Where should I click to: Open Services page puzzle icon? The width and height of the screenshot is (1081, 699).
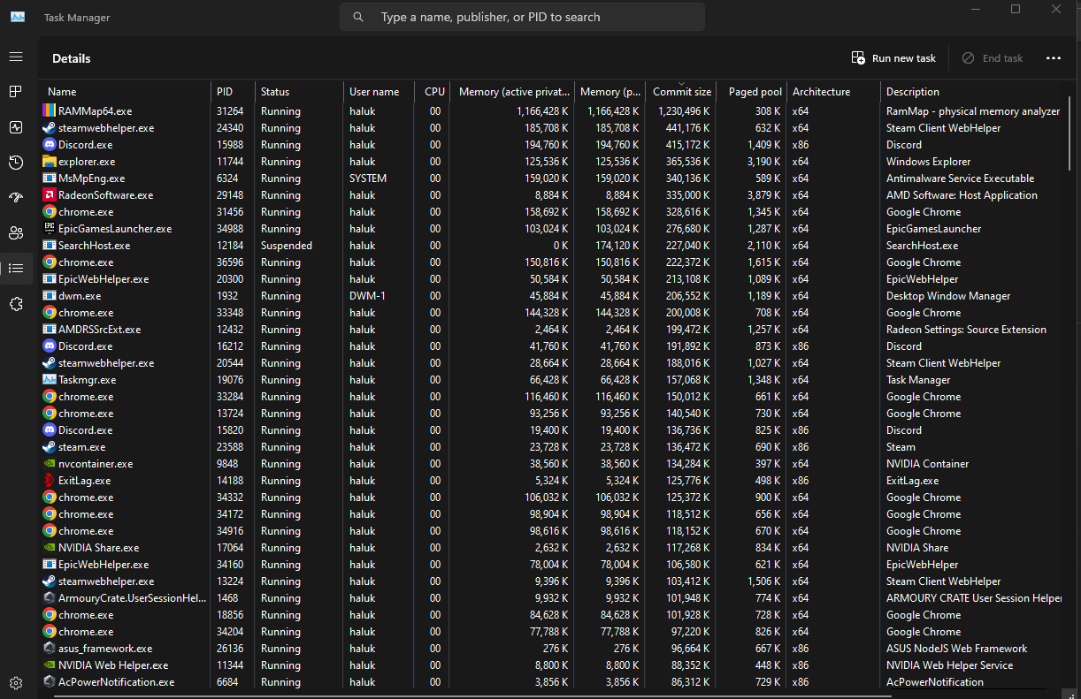pos(16,303)
